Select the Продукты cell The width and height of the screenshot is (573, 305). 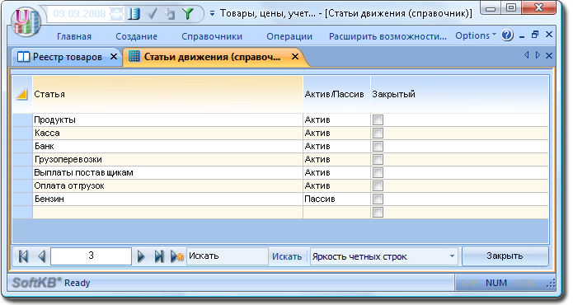(x=167, y=120)
